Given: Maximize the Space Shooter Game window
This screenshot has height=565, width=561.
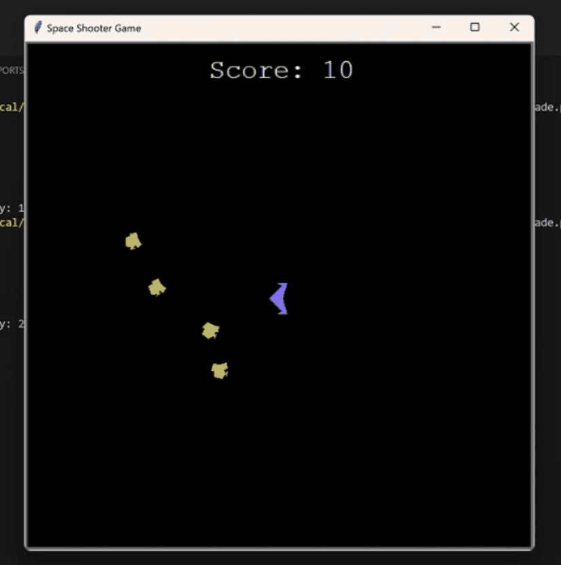Looking at the screenshot, I should click(x=475, y=27).
